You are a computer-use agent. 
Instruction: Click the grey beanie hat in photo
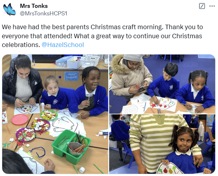click(133, 57)
